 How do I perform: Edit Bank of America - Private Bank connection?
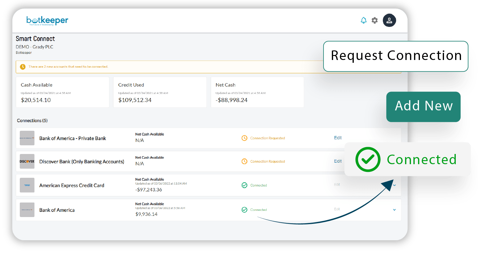(x=338, y=138)
